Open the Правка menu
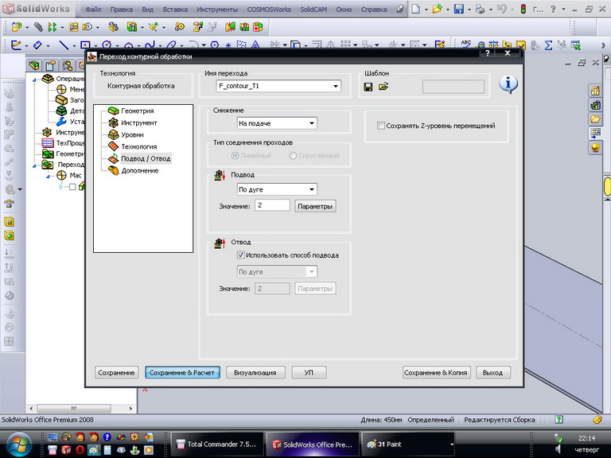Screen dimensions: 611x458 (121, 9)
